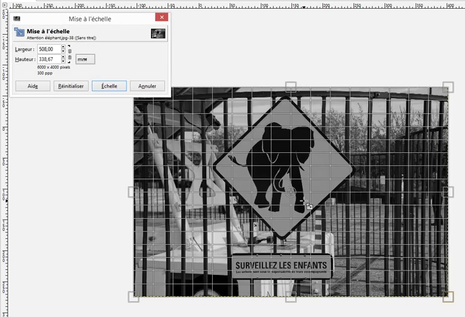Cancel scaling with the Annuler button
The height and width of the screenshot is (317, 465).
click(x=147, y=86)
